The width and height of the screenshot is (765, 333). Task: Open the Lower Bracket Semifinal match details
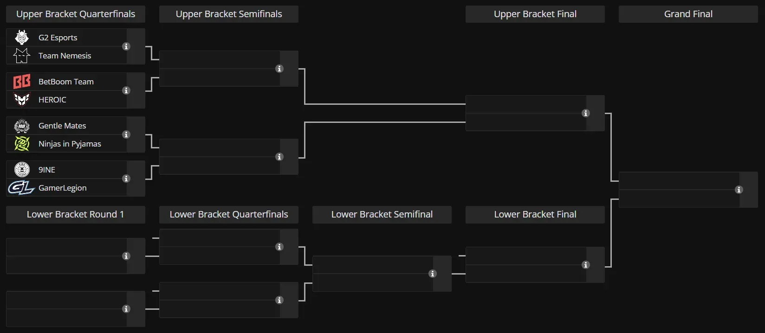tap(432, 274)
